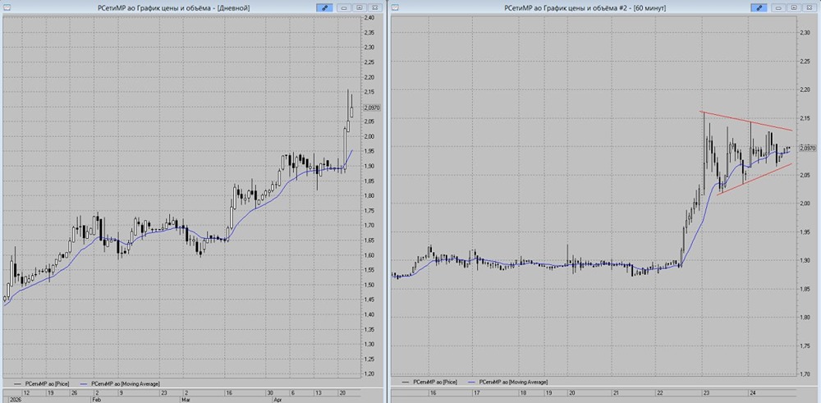Minimize the 60 минут chart window

(778, 8)
